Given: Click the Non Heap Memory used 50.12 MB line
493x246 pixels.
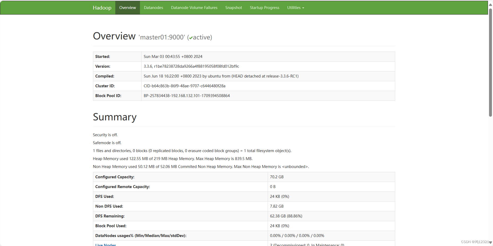Looking at the screenshot, I should [201, 167].
